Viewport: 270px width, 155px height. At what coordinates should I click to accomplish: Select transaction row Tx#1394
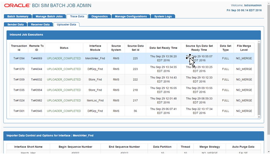coord(132,58)
